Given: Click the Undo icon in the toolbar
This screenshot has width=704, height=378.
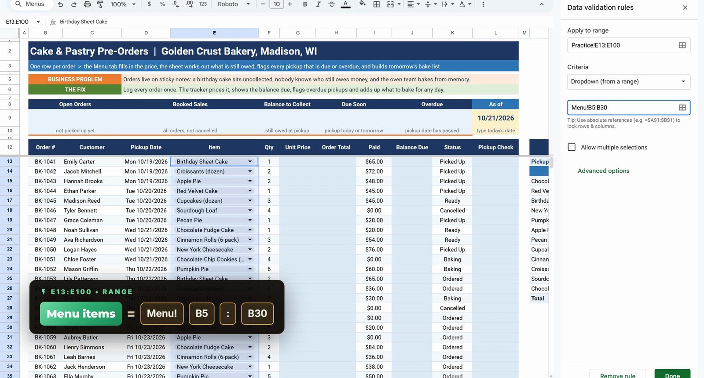Looking at the screenshot, I should pyautogui.click(x=61, y=4).
